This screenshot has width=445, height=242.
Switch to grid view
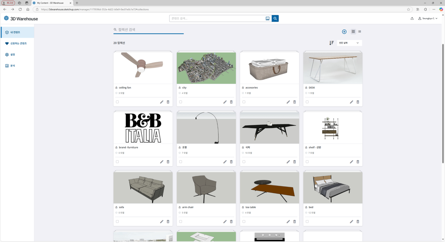click(353, 32)
